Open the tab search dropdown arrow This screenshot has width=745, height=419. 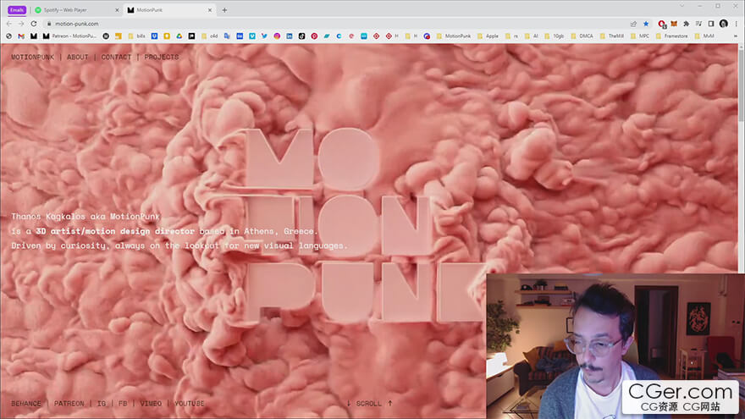click(683, 6)
